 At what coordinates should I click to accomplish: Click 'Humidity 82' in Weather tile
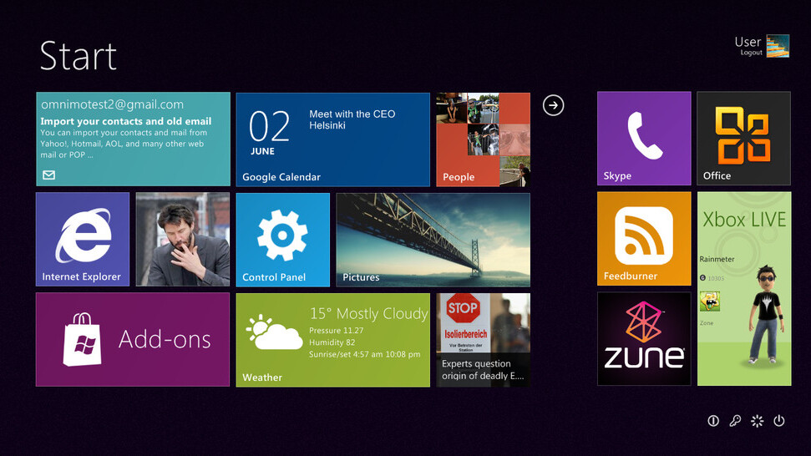point(332,342)
